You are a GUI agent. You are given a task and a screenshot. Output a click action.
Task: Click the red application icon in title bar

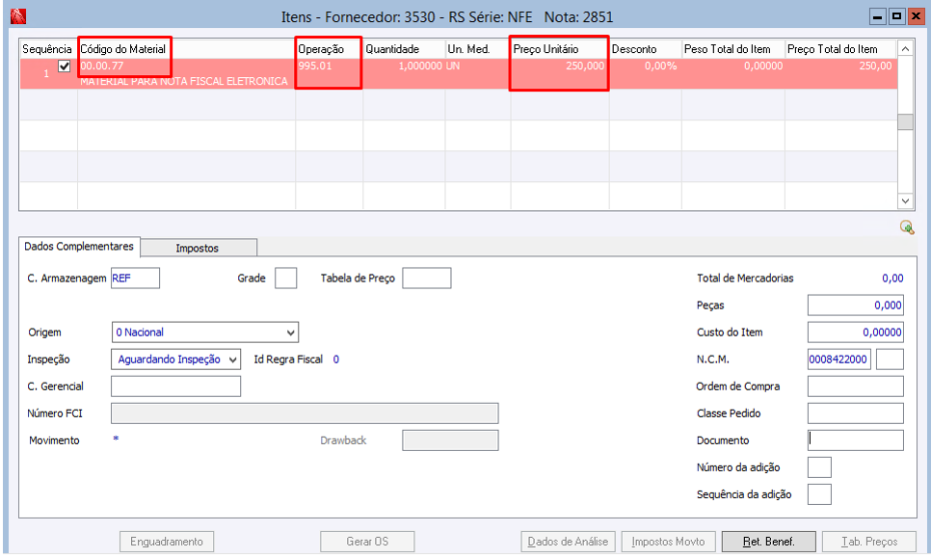[x=18, y=16]
